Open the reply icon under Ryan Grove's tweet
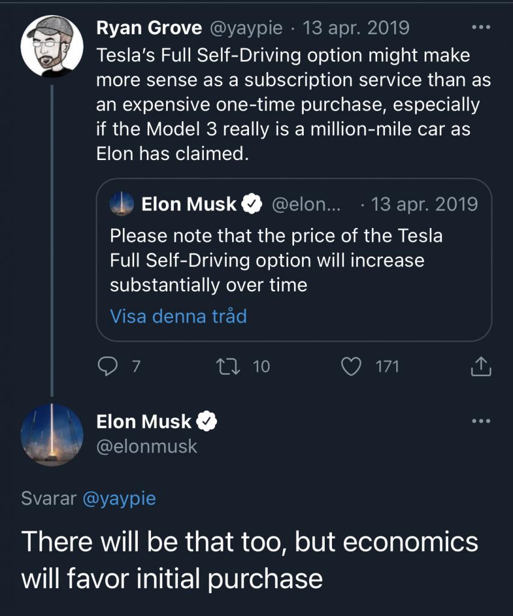The width and height of the screenshot is (513, 616). [x=107, y=366]
